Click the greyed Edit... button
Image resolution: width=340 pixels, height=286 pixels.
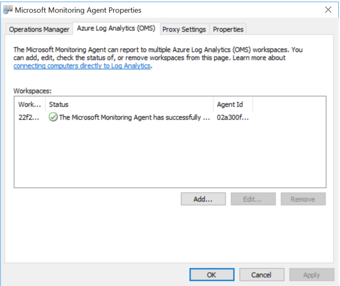[253, 199]
